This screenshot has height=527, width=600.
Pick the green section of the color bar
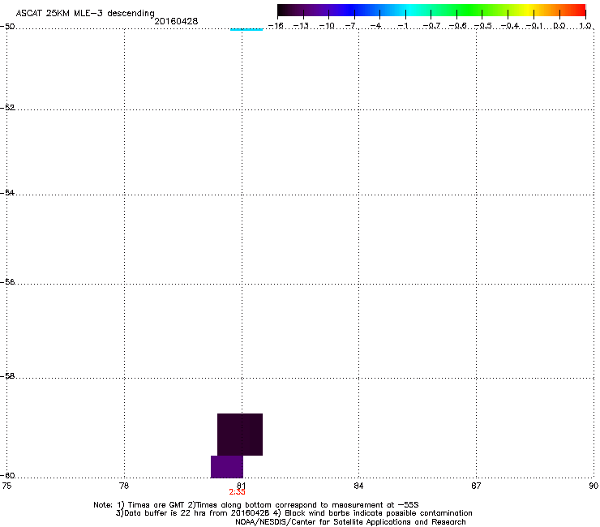[x=469, y=10]
